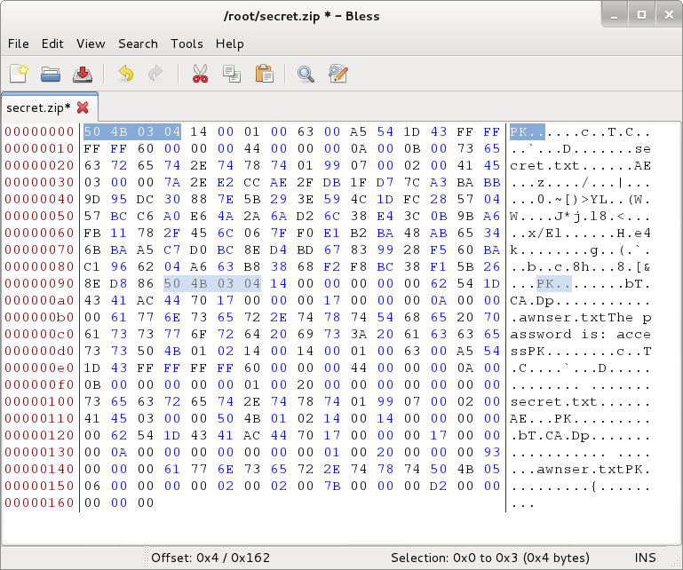Open the View menu
The height and width of the screenshot is (570, 683).
click(x=91, y=44)
